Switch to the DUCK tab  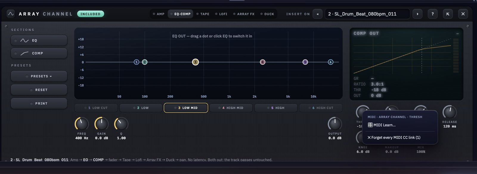(x=267, y=14)
